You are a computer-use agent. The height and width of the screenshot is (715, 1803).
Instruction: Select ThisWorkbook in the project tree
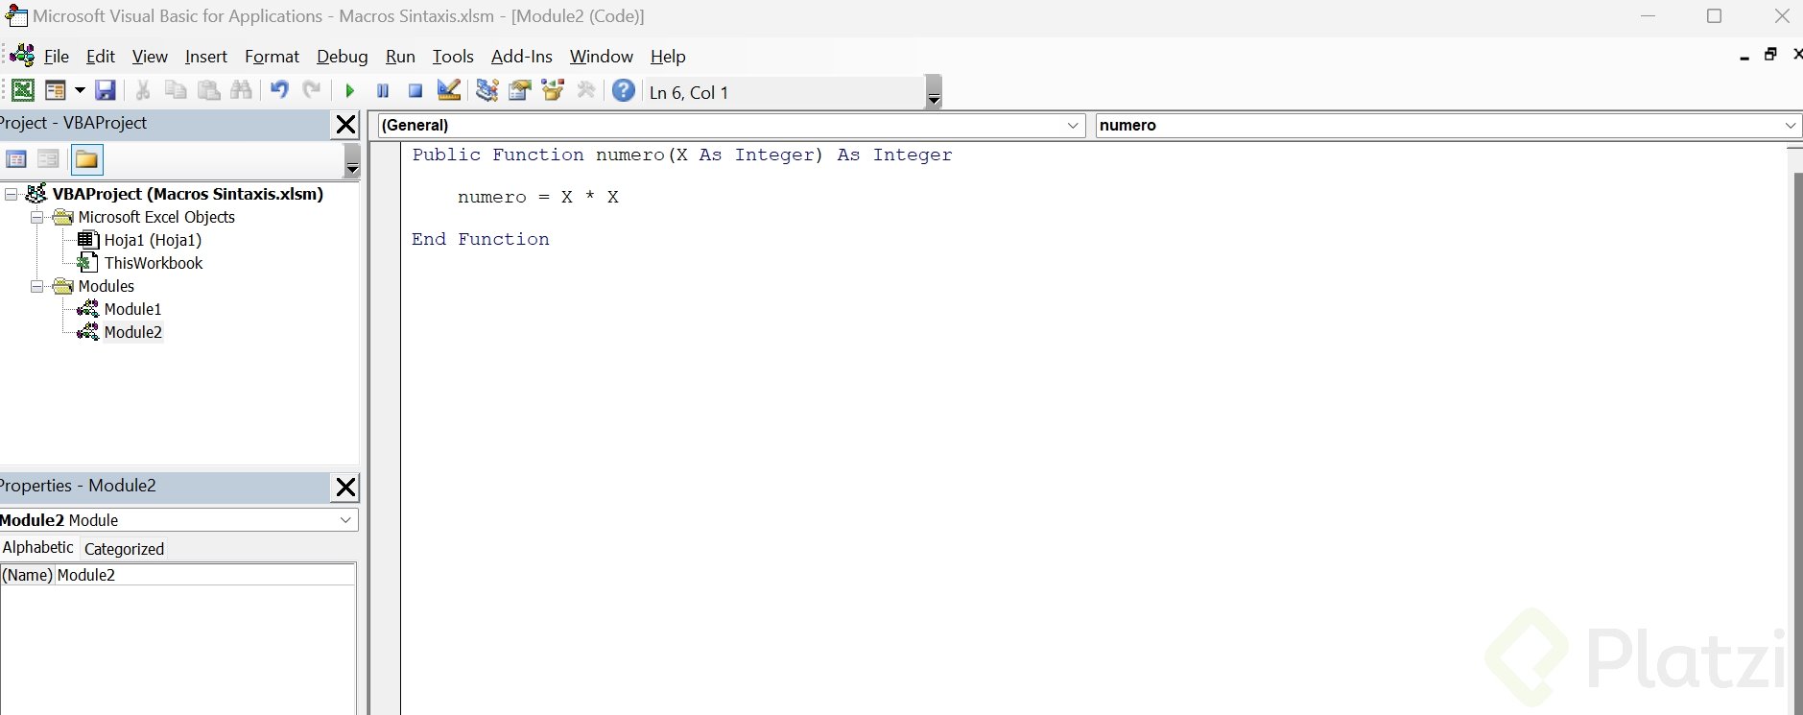pyautogui.click(x=154, y=263)
